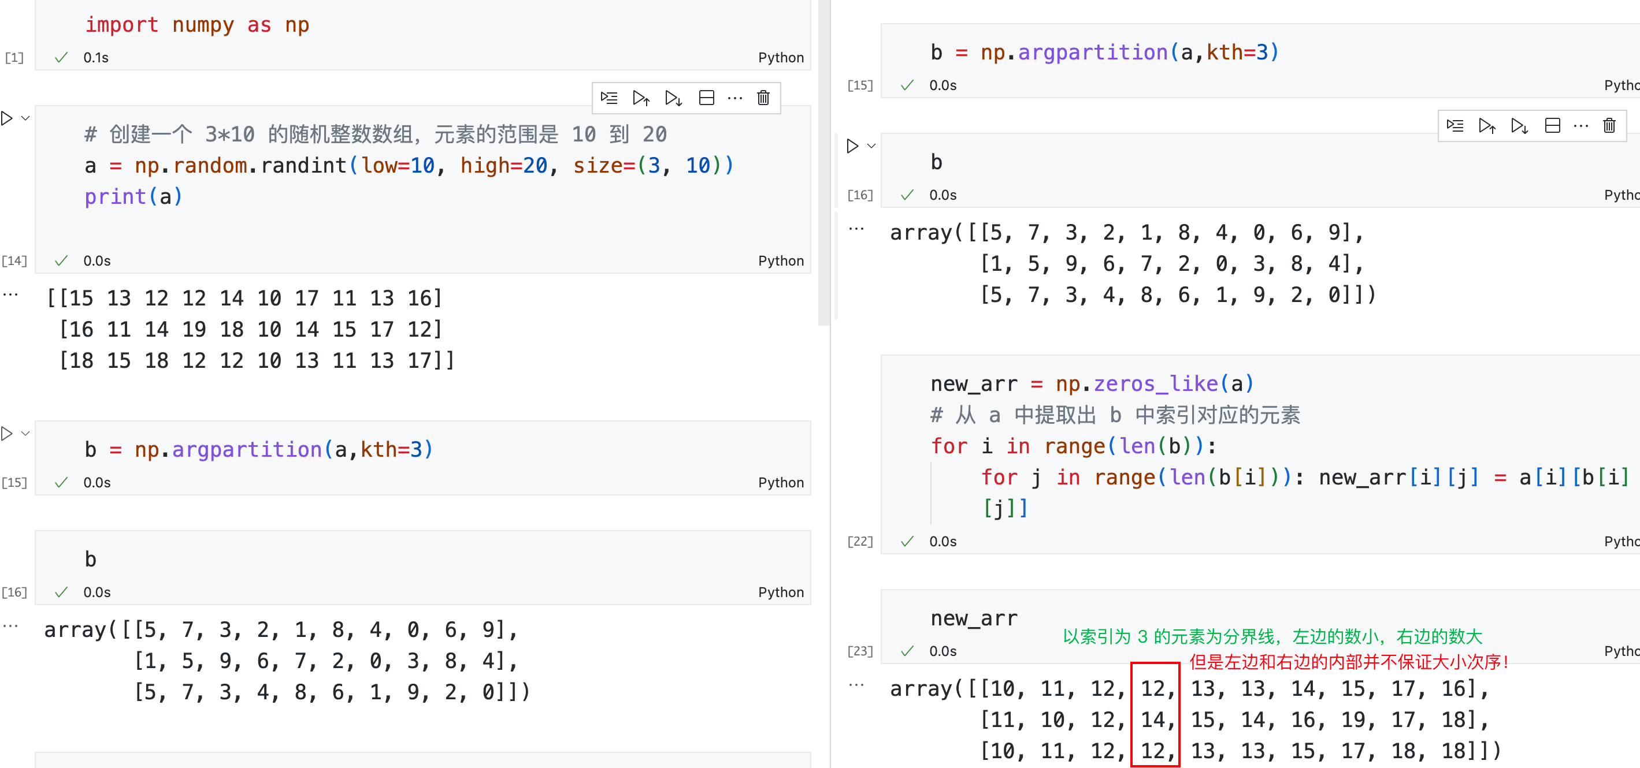Delete right pane cell 16 via trash icon
The width and height of the screenshot is (1640, 768).
pyautogui.click(x=1609, y=125)
